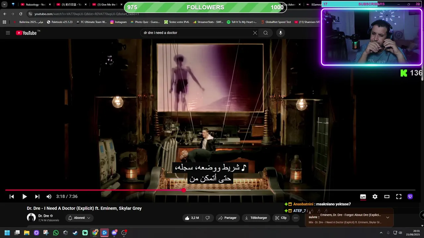This screenshot has height=238, width=424.
Task: Open Steam from the taskbar
Action: pyautogui.click(x=75, y=233)
